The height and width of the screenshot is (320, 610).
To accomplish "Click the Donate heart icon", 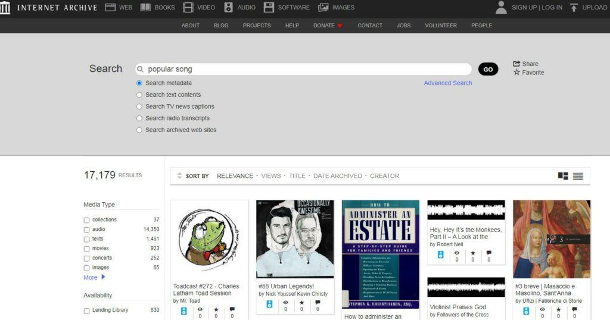I will 340,26.
